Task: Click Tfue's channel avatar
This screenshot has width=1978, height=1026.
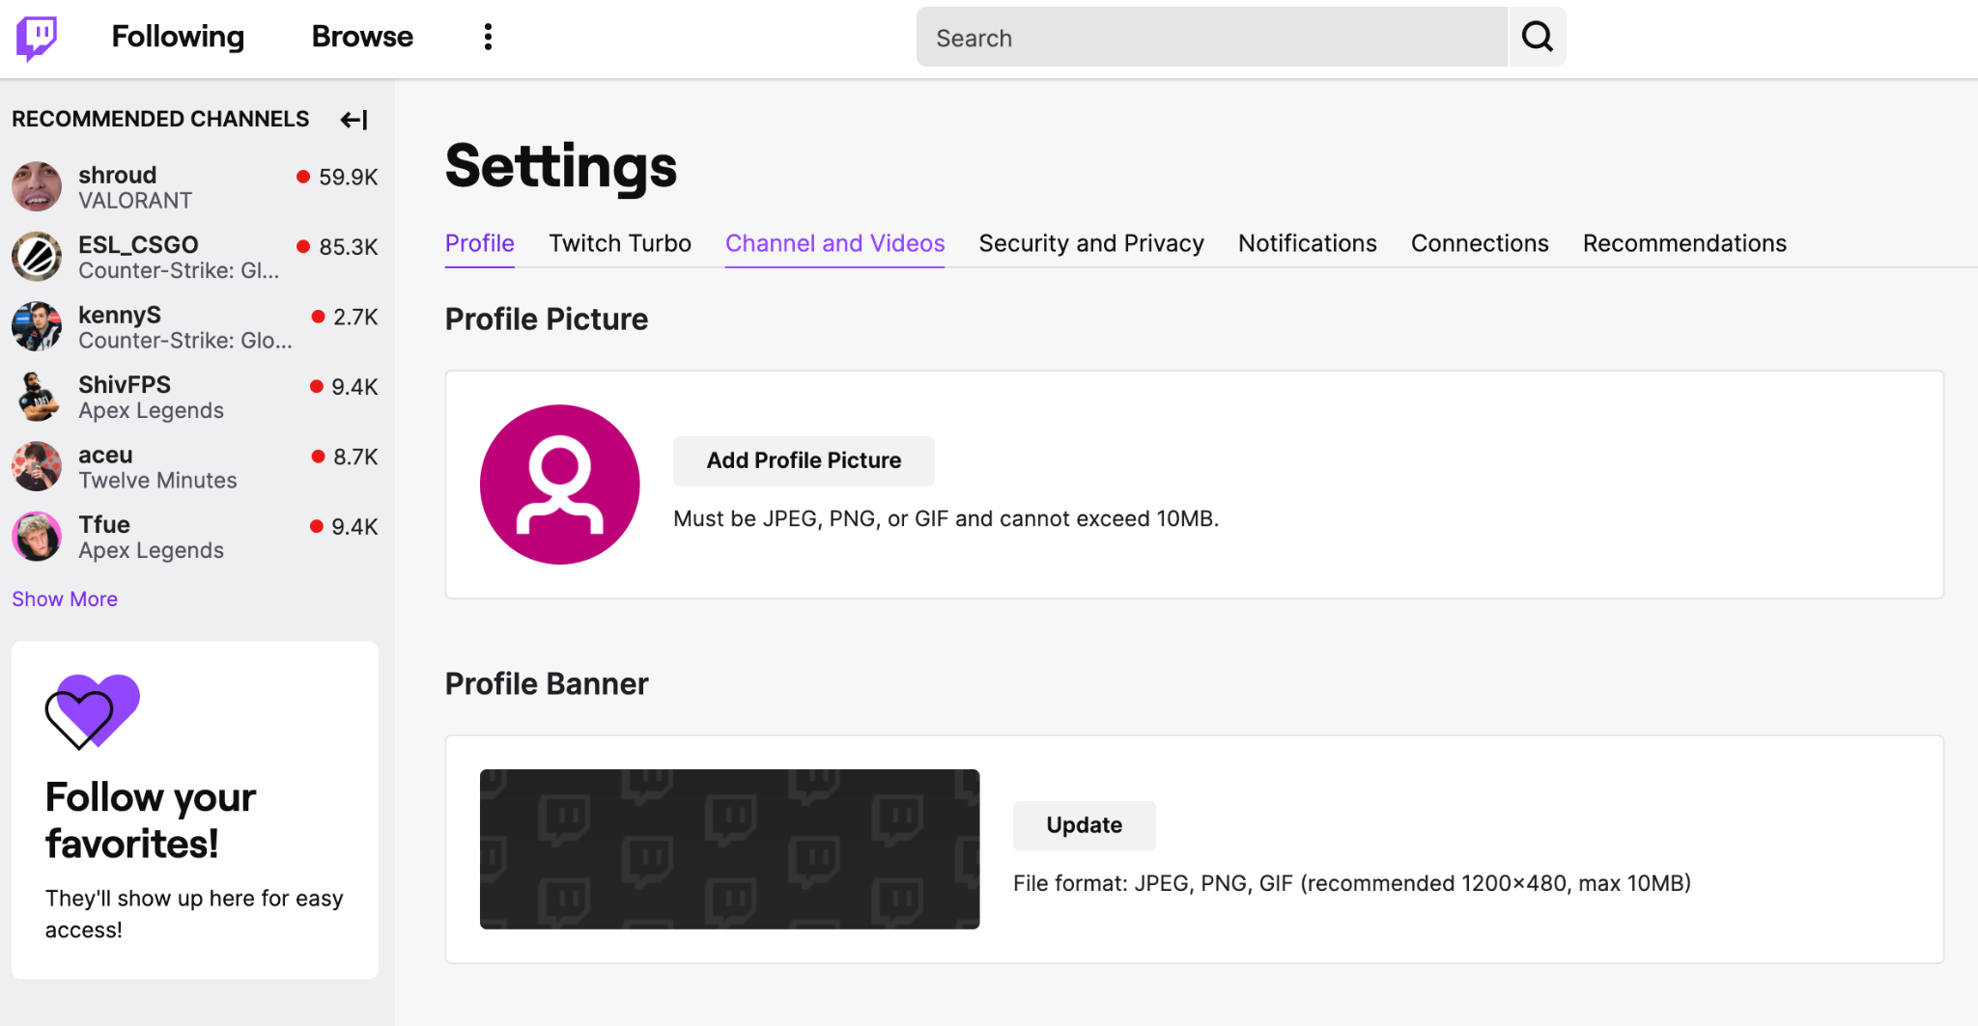Action: pos(37,537)
